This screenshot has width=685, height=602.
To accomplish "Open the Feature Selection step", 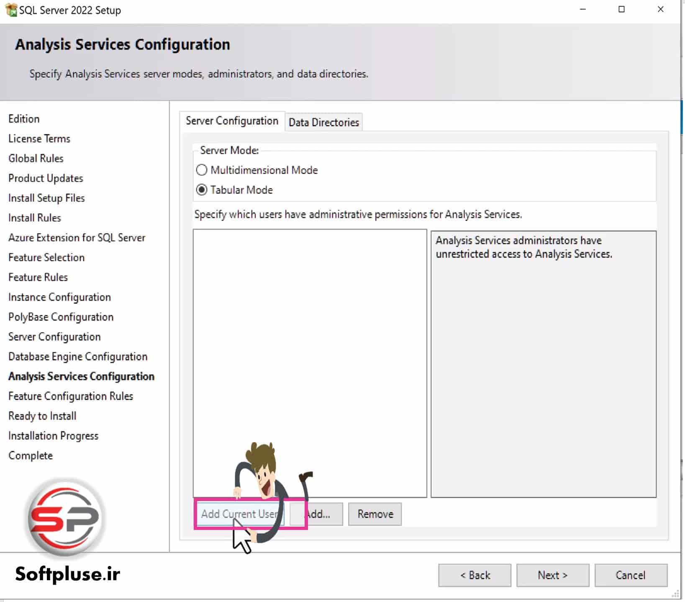I will pos(46,257).
